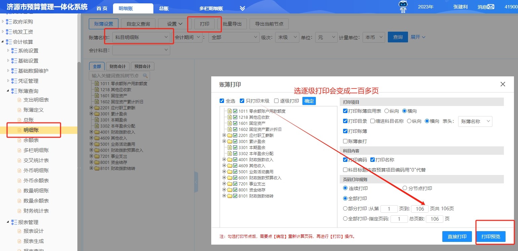This screenshot has width=518, height=251.
Task: Close the 账簿打印 dialog
Action: tap(503, 84)
